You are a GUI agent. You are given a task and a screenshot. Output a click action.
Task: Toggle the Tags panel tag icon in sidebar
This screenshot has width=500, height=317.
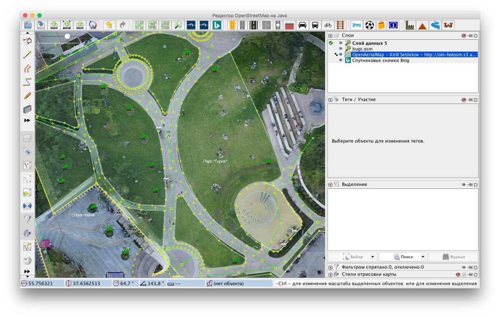[x=27, y=151]
